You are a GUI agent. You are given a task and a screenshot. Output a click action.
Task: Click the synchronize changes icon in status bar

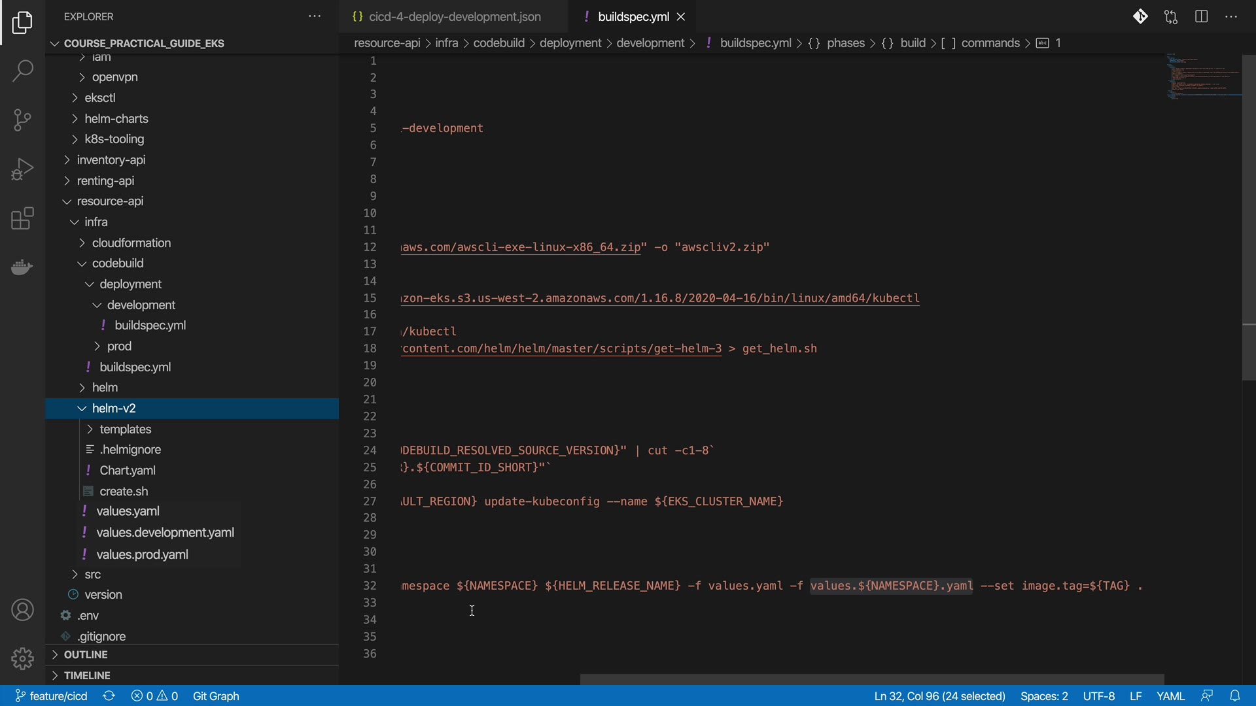(109, 696)
